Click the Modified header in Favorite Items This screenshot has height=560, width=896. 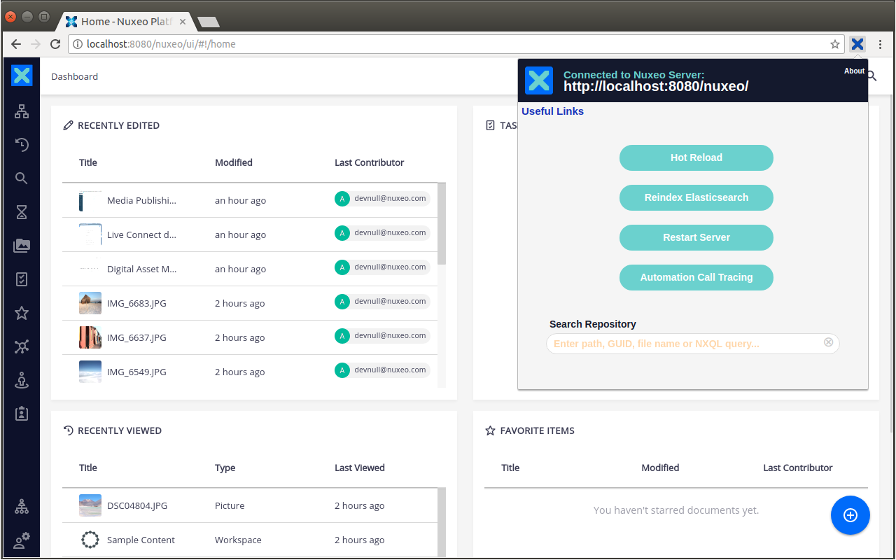[x=660, y=468]
